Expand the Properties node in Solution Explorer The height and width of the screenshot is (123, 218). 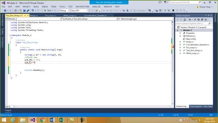tap(180, 33)
